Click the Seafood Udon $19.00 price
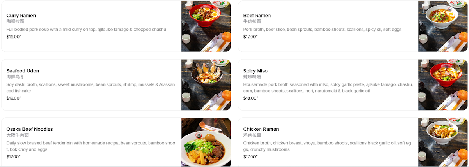469x167 pixels. (x=14, y=98)
